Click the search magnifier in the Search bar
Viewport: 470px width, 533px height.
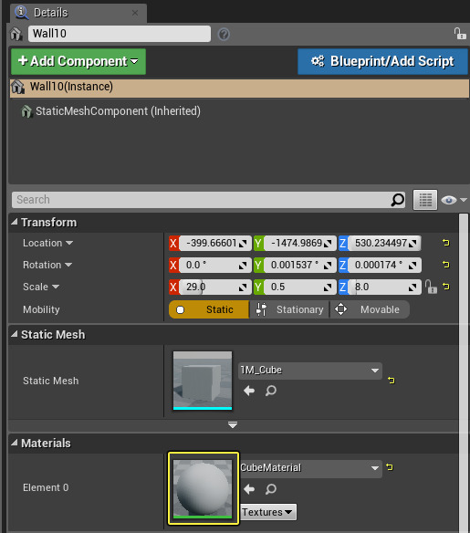pyautogui.click(x=397, y=200)
